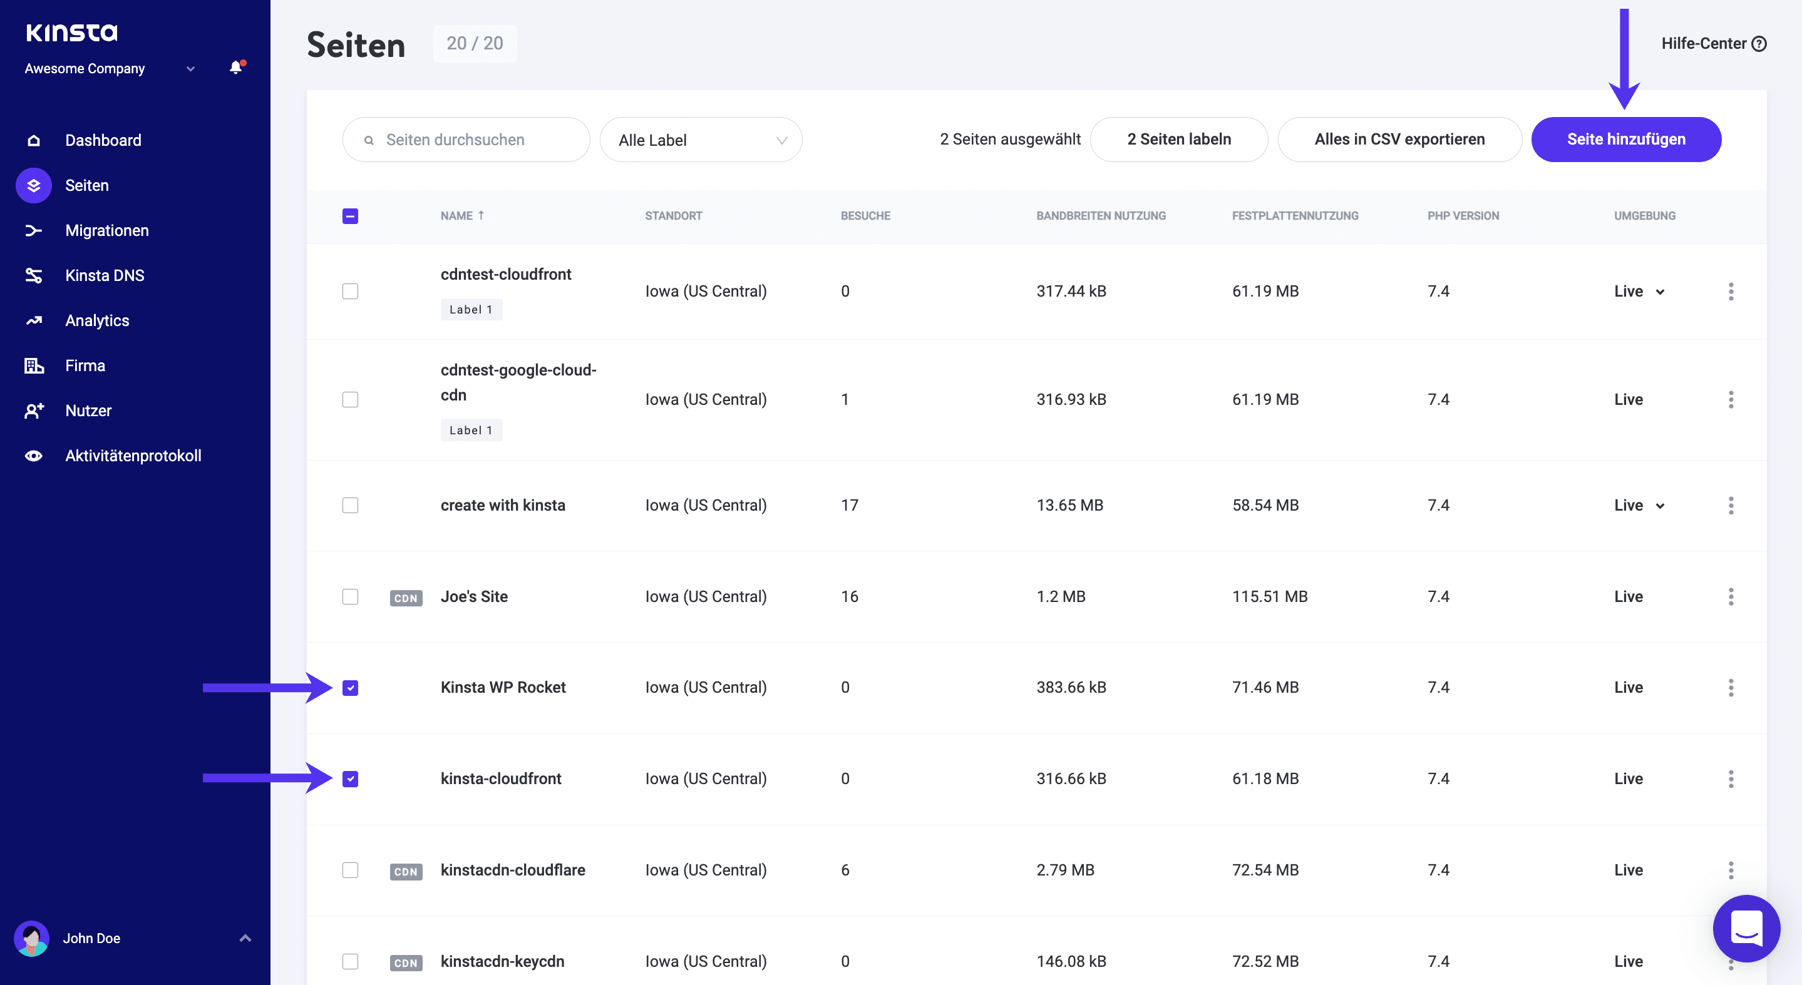Click the notification bell icon

(x=237, y=68)
